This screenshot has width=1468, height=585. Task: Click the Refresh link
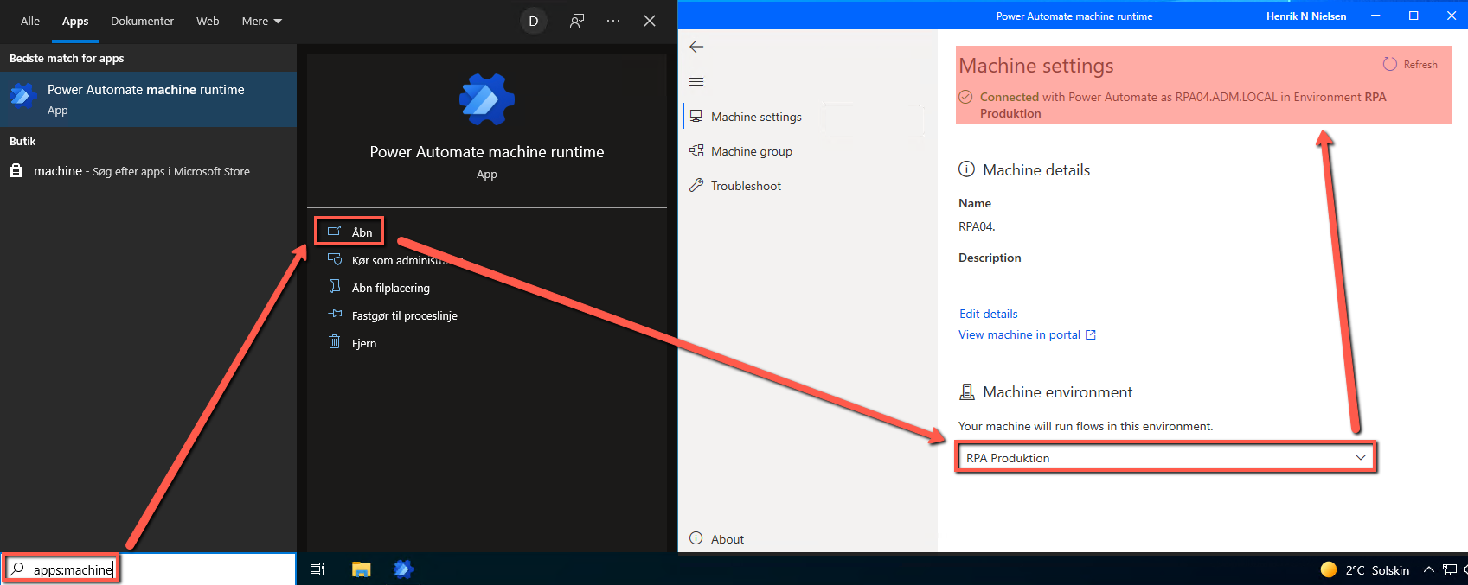pyautogui.click(x=1420, y=65)
